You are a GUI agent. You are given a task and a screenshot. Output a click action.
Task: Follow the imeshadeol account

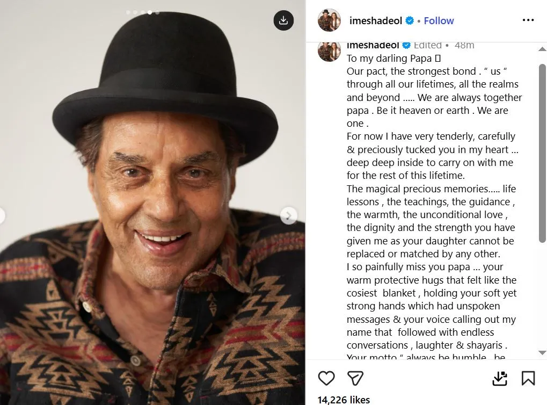point(439,20)
